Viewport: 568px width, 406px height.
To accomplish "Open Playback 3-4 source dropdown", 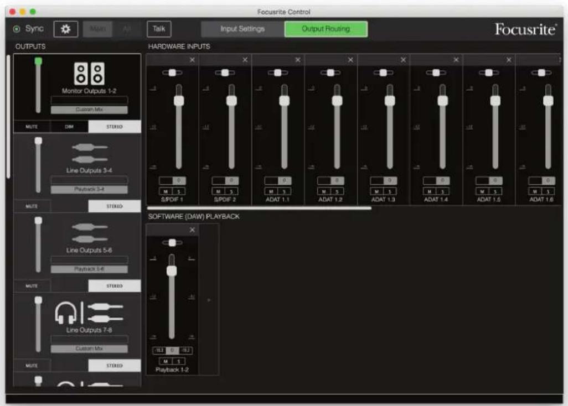I will point(89,189).
